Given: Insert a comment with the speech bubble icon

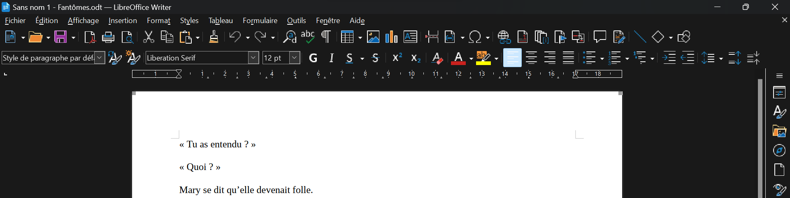Looking at the screenshot, I should 599,37.
